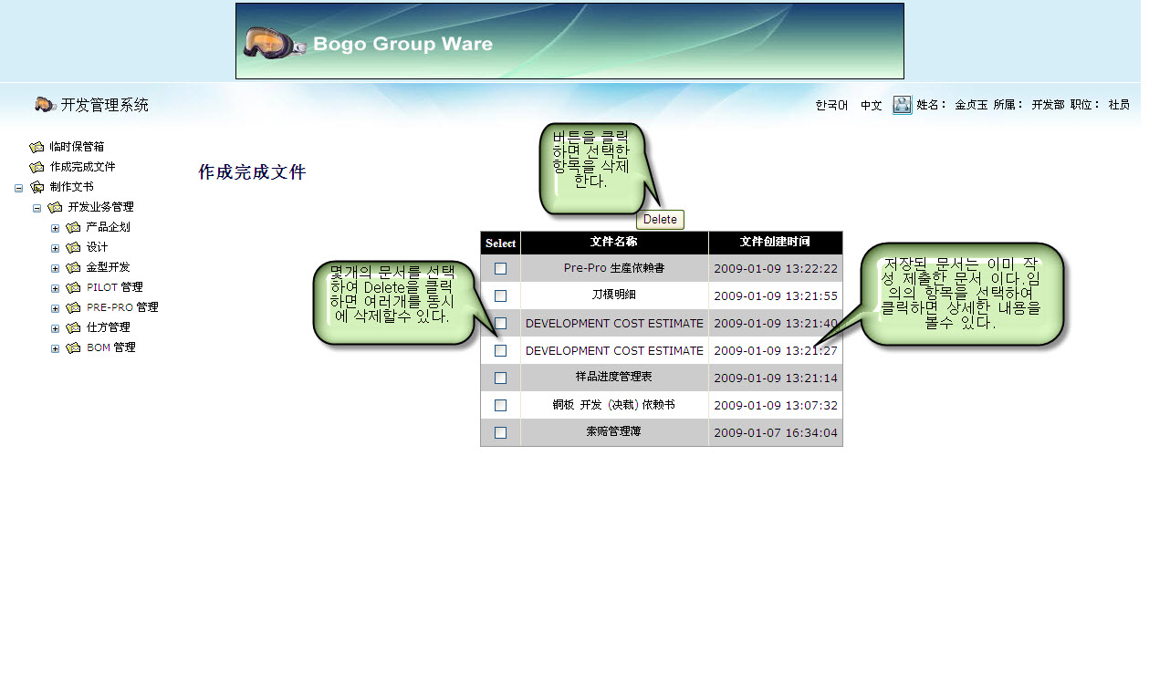Open PRE-PRO 管理 in the sidebar tree
This screenshot has width=1149, height=684.
point(122,307)
